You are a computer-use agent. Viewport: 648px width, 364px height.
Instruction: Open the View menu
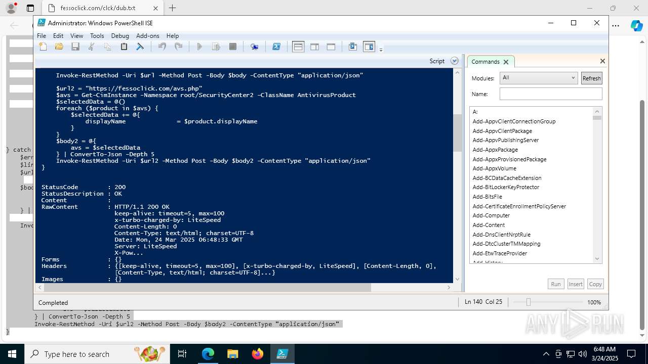[76, 36]
